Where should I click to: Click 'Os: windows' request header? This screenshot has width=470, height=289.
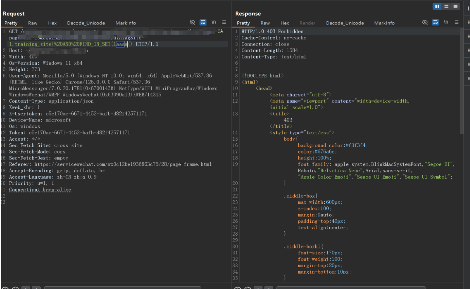click(x=24, y=126)
